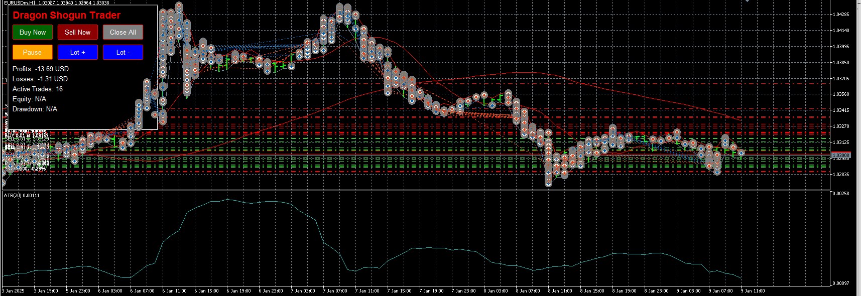Increase lot size with Lot + button
The height and width of the screenshot is (296, 861).
(x=78, y=52)
